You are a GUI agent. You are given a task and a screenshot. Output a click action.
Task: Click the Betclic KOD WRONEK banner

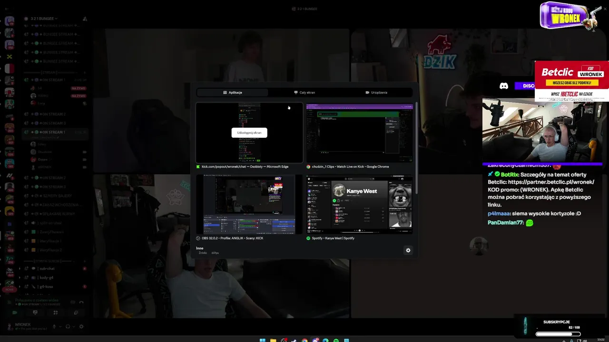[x=571, y=81]
